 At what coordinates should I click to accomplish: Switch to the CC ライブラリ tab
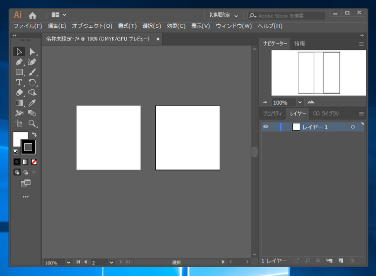(x=326, y=113)
